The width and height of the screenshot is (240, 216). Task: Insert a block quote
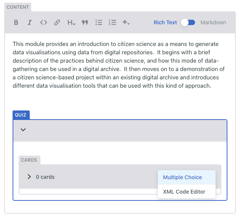85,22
